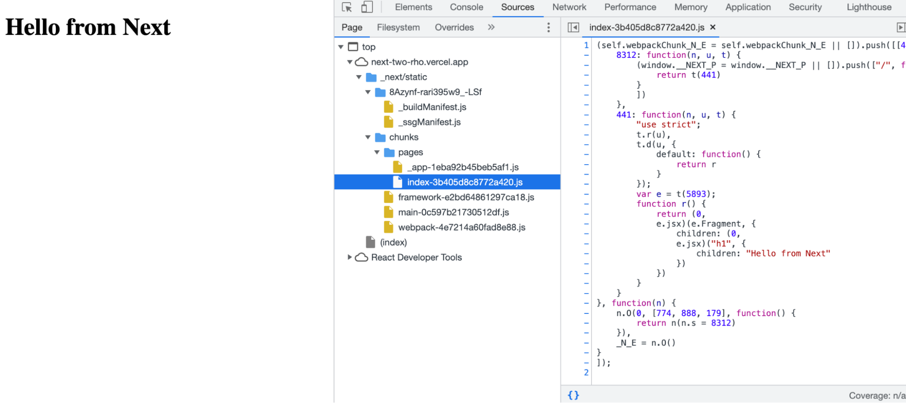Close the index-3b405d8c8772a420.js editor tab
The image size is (906, 403).
713,28
